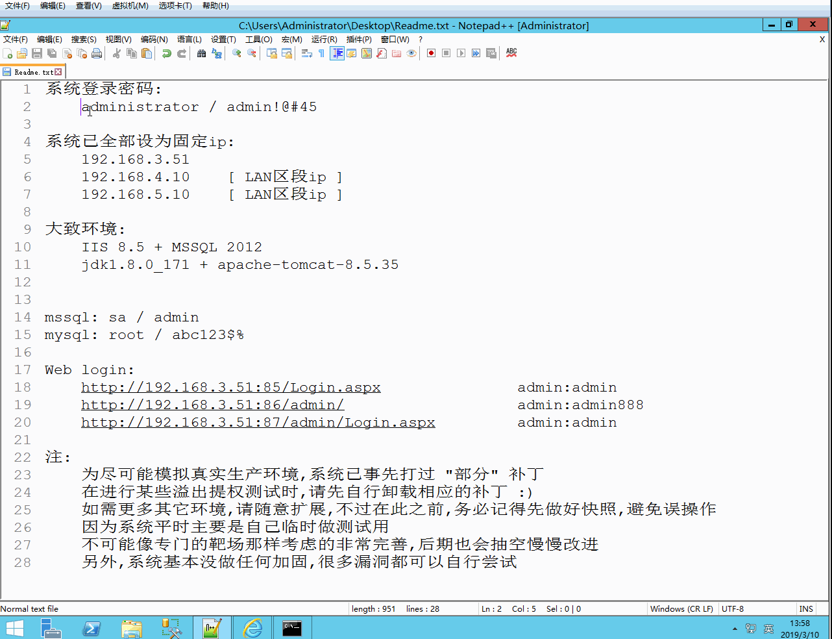Open the Document Map icon
This screenshot has width=832, height=639.
(x=367, y=53)
